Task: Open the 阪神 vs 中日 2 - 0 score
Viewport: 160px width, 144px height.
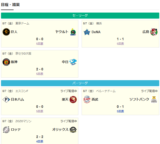Action: 40,69
